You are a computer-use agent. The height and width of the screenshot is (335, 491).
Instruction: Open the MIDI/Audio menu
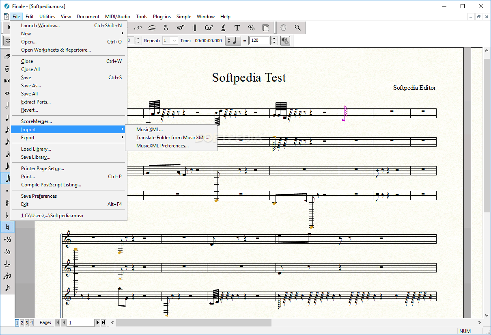pyautogui.click(x=118, y=17)
